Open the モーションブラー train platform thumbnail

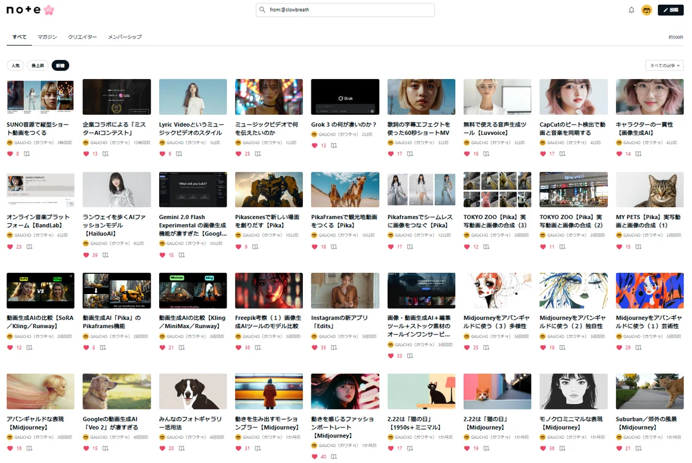(x=269, y=392)
